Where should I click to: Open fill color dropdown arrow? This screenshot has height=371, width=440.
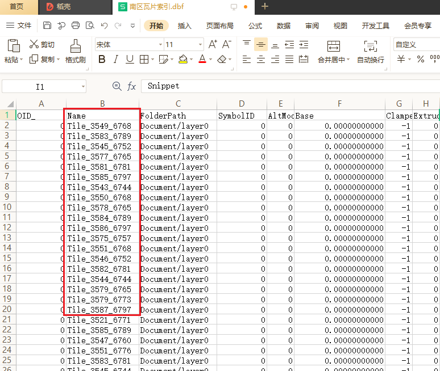coord(191,60)
